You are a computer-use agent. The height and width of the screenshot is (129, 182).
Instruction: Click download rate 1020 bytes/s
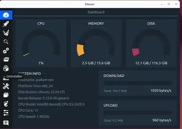[161, 91]
